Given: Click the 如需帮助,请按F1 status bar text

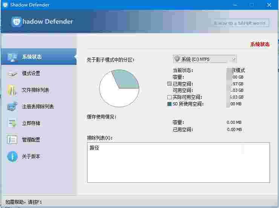Looking at the screenshot, I should pos(23,202).
